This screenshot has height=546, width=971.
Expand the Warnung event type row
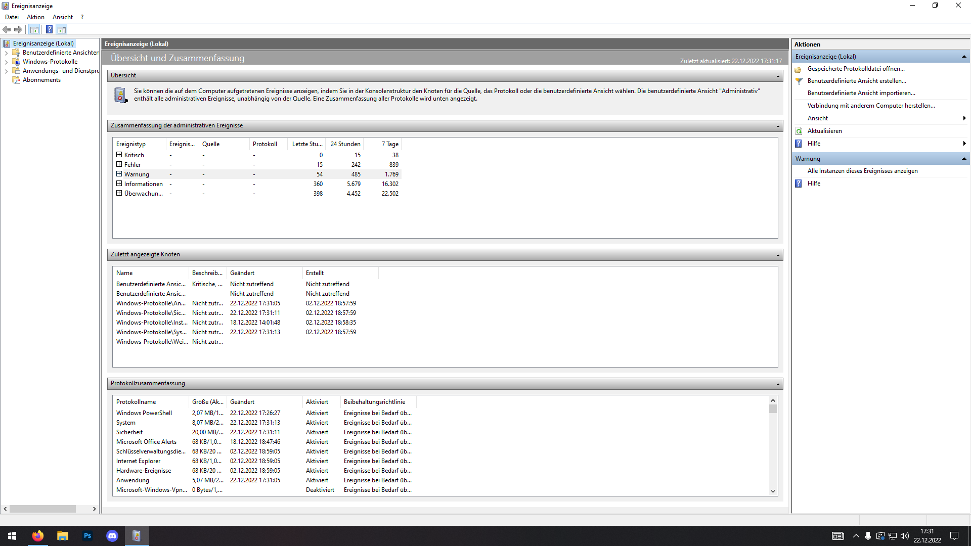[x=119, y=174]
